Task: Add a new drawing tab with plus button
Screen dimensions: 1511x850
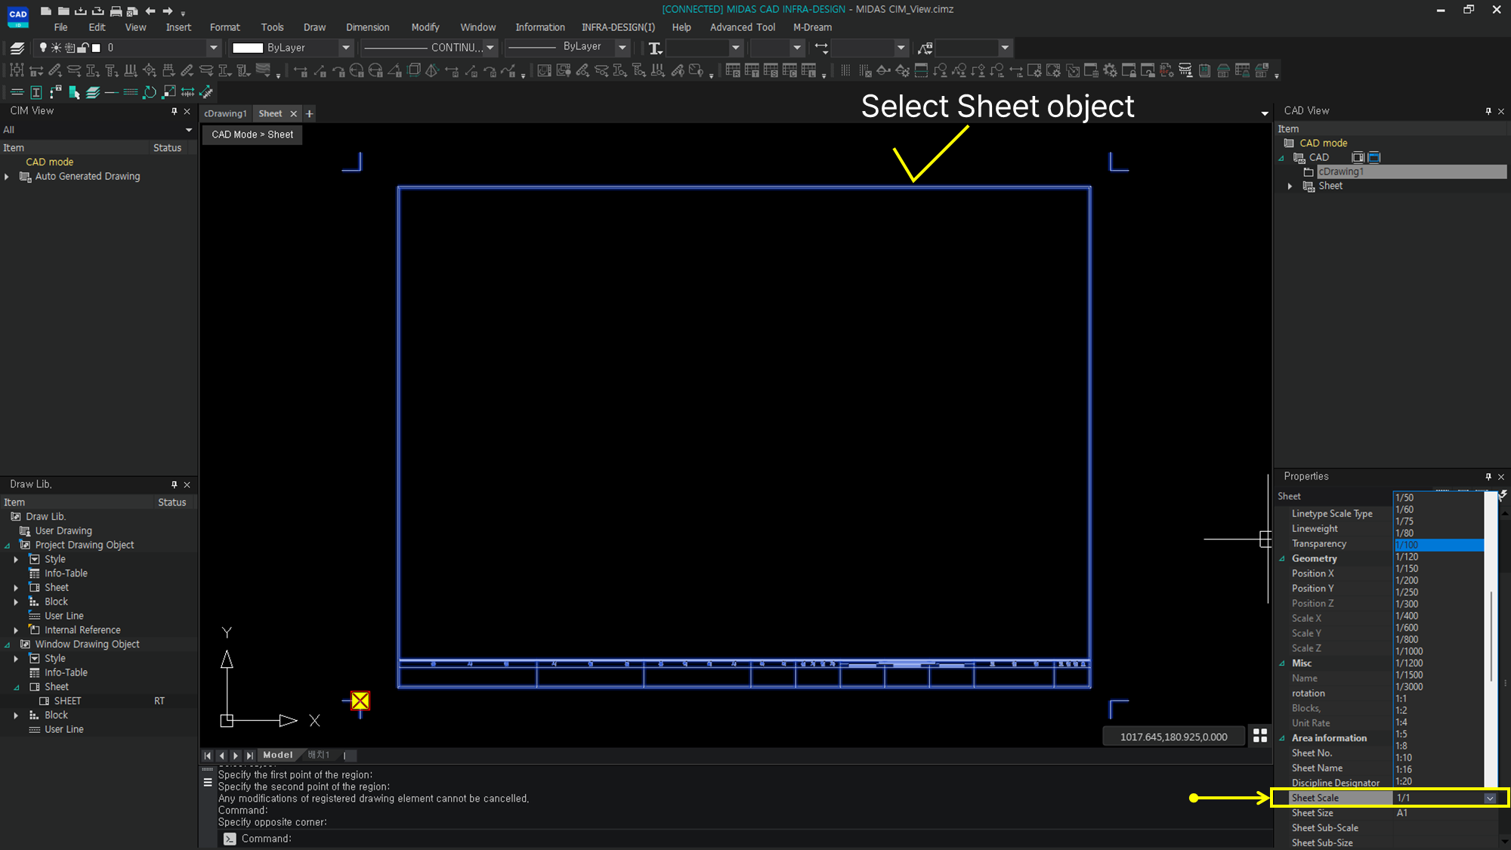Action: (x=309, y=113)
